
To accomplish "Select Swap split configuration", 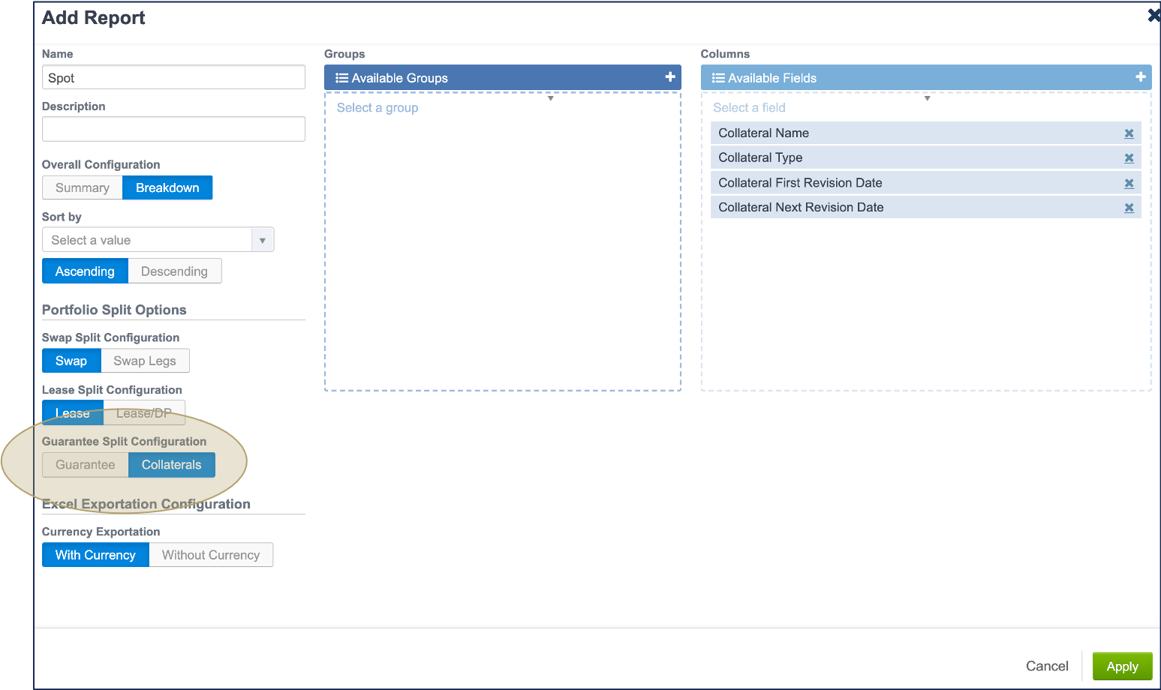I will point(71,361).
